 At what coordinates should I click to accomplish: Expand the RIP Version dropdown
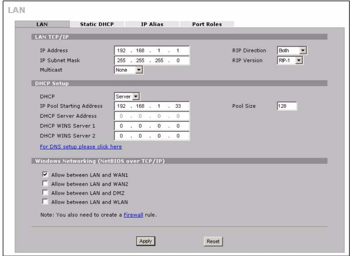pyautogui.click(x=290, y=60)
